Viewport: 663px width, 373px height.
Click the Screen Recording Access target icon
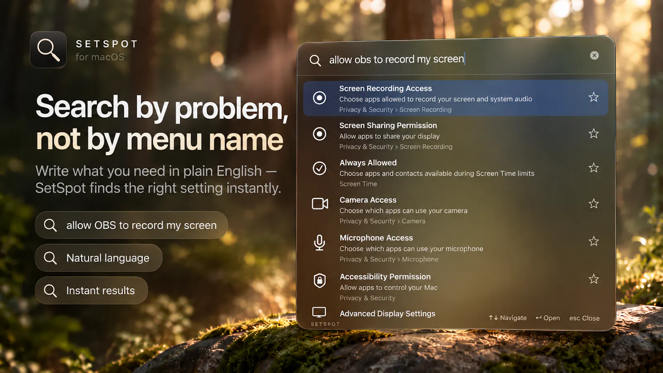[319, 98]
